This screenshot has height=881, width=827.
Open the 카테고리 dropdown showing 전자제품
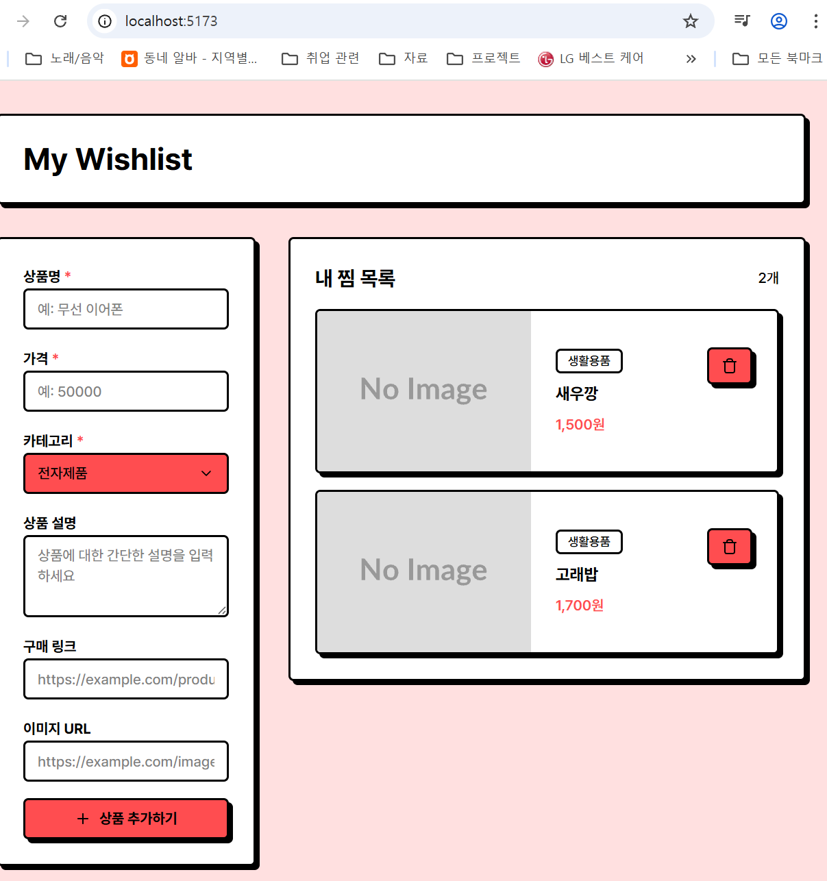point(126,473)
